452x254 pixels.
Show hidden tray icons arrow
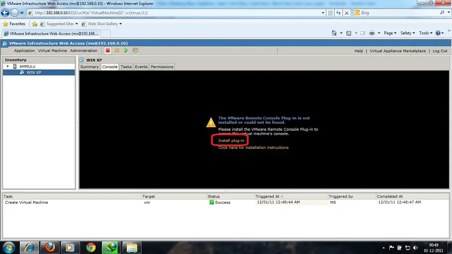[x=384, y=248]
